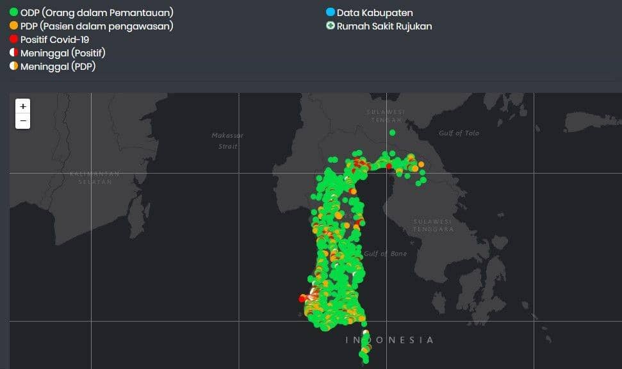Click the Meninggal (PDP) legend text
This screenshot has width=622, height=369.
coord(58,67)
